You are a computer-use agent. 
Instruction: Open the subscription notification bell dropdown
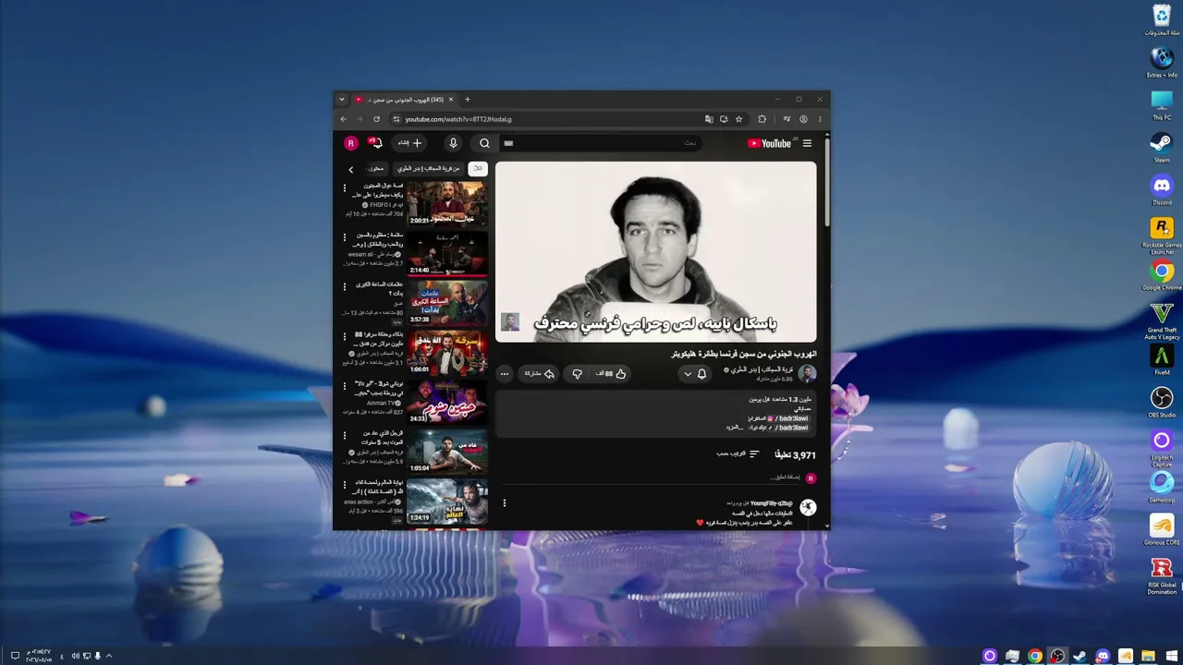pos(694,374)
